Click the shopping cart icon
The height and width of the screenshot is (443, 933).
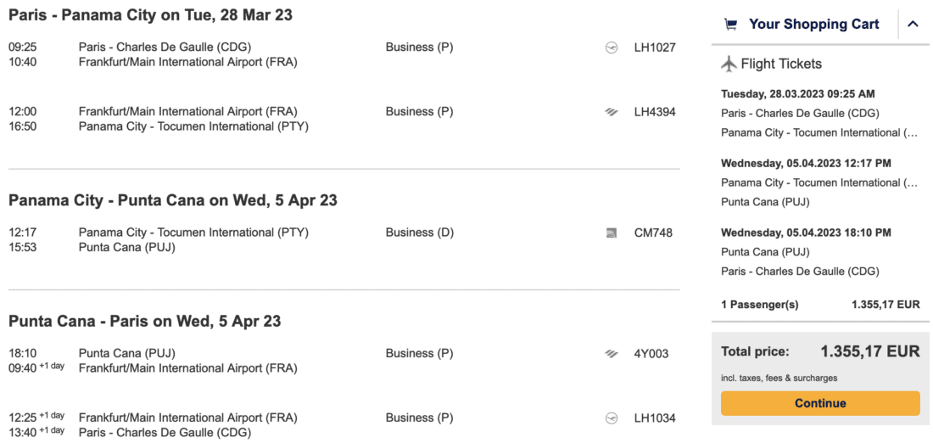click(x=730, y=25)
